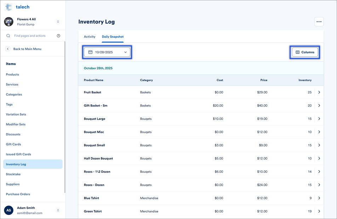Click the talech logo icon
Image resolution: width=337 pixels, height=219 pixels.
click(8, 7)
